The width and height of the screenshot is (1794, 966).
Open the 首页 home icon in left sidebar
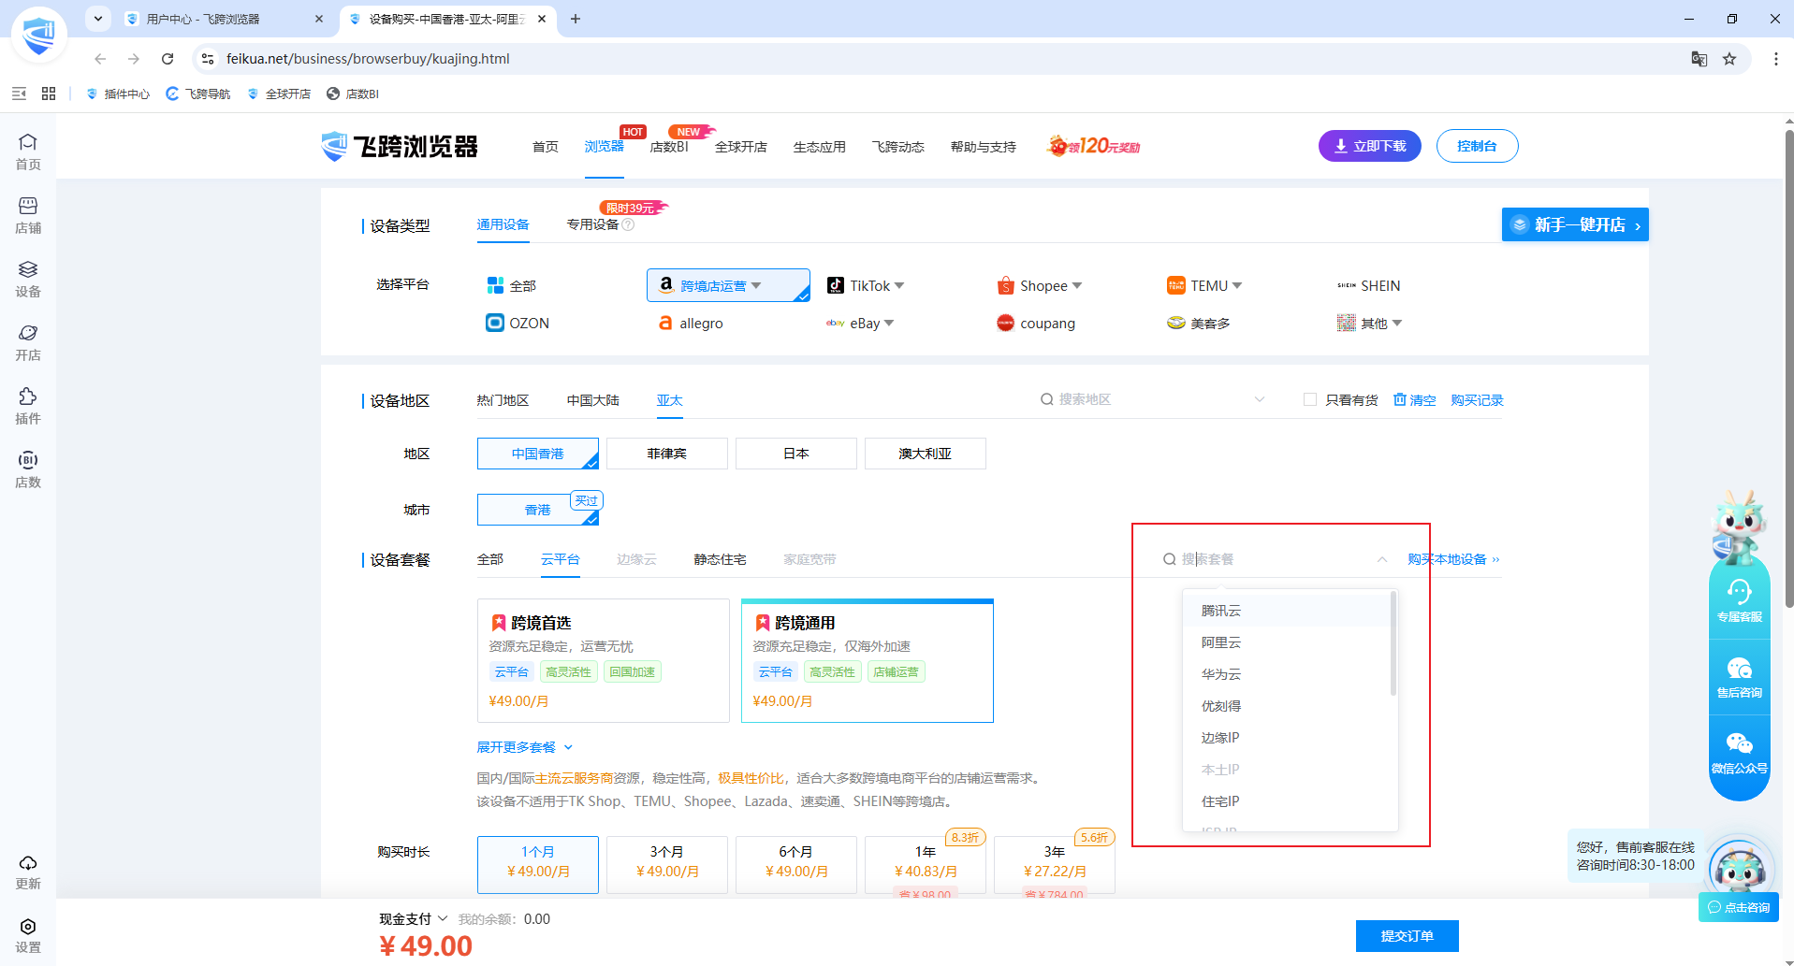click(28, 151)
